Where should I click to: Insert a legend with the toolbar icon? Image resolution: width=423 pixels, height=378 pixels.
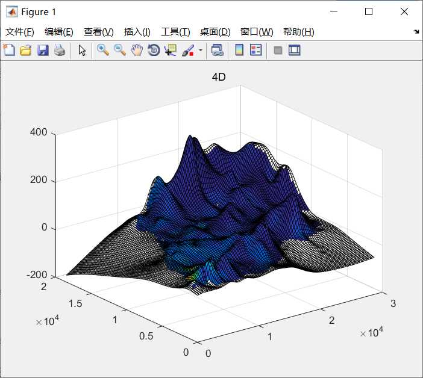(x=255, y=50)
